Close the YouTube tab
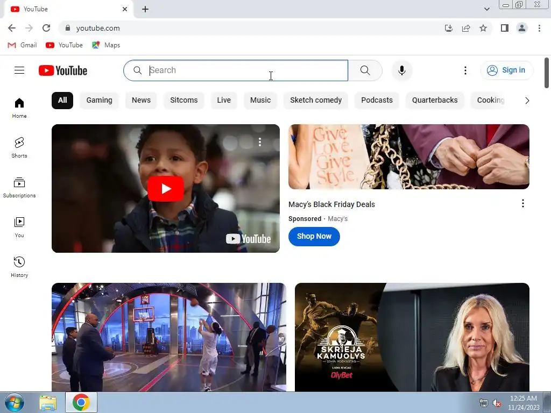The image size is (551, 413). pos(125,9)
